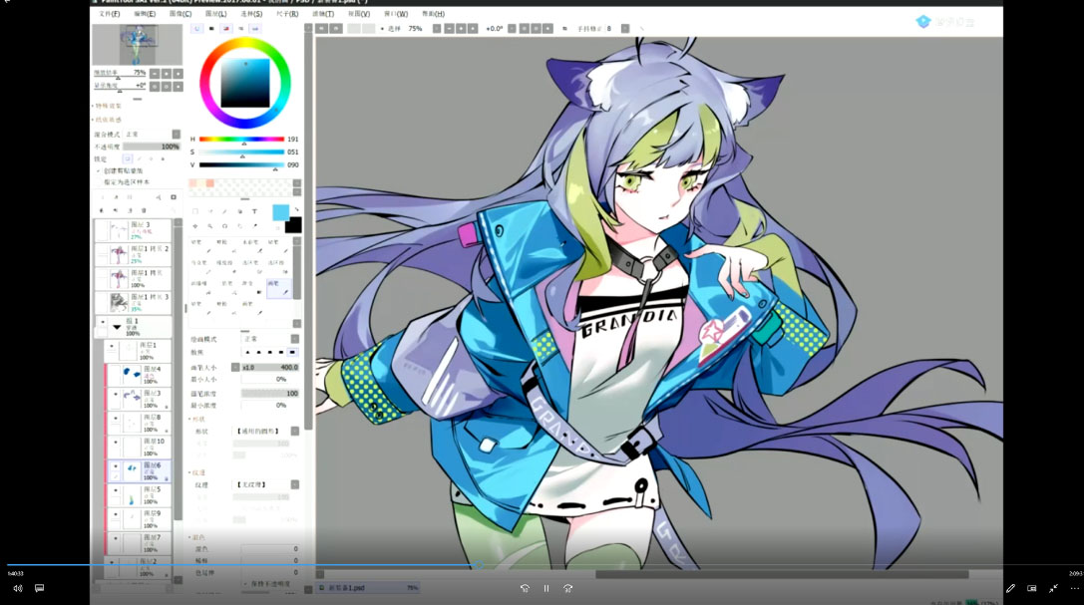Select the Hand pan tool
Image resolution: width=1084 pixels, height=605 pixels.
pos(240,226)
